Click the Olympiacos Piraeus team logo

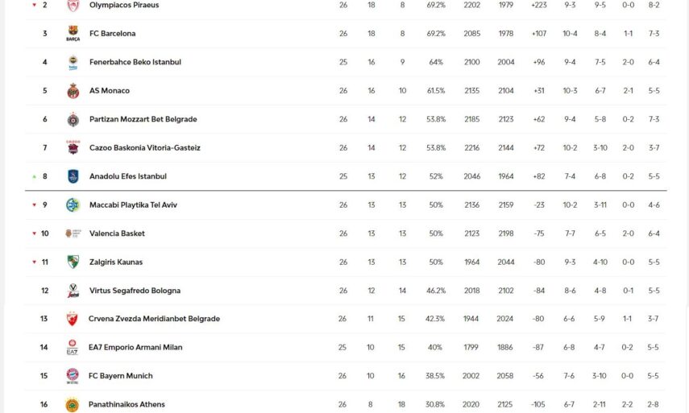pos(73,6)
